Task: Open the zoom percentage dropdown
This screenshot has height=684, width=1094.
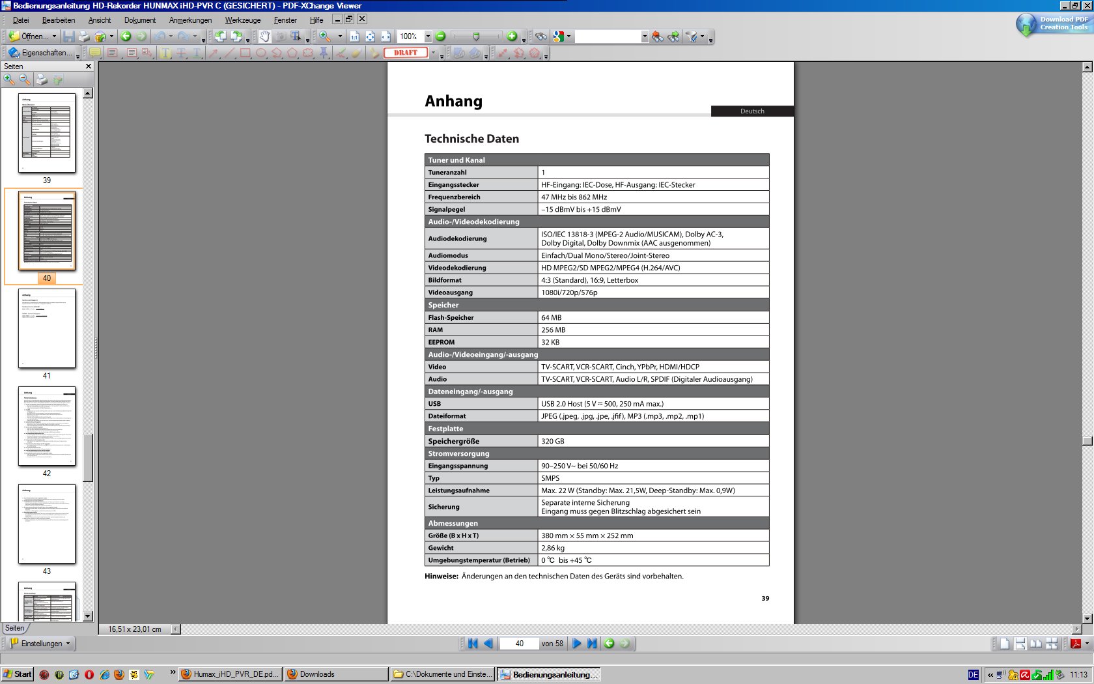Action: click(428, 36)
